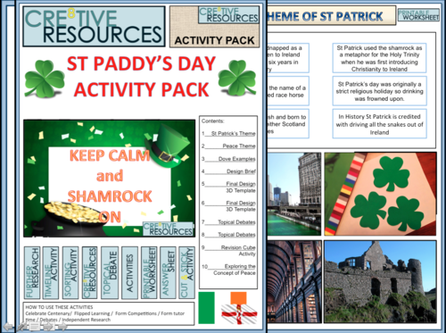Click the paper shamrocks photo
The image size is (446, 333).
click(380, 194)
